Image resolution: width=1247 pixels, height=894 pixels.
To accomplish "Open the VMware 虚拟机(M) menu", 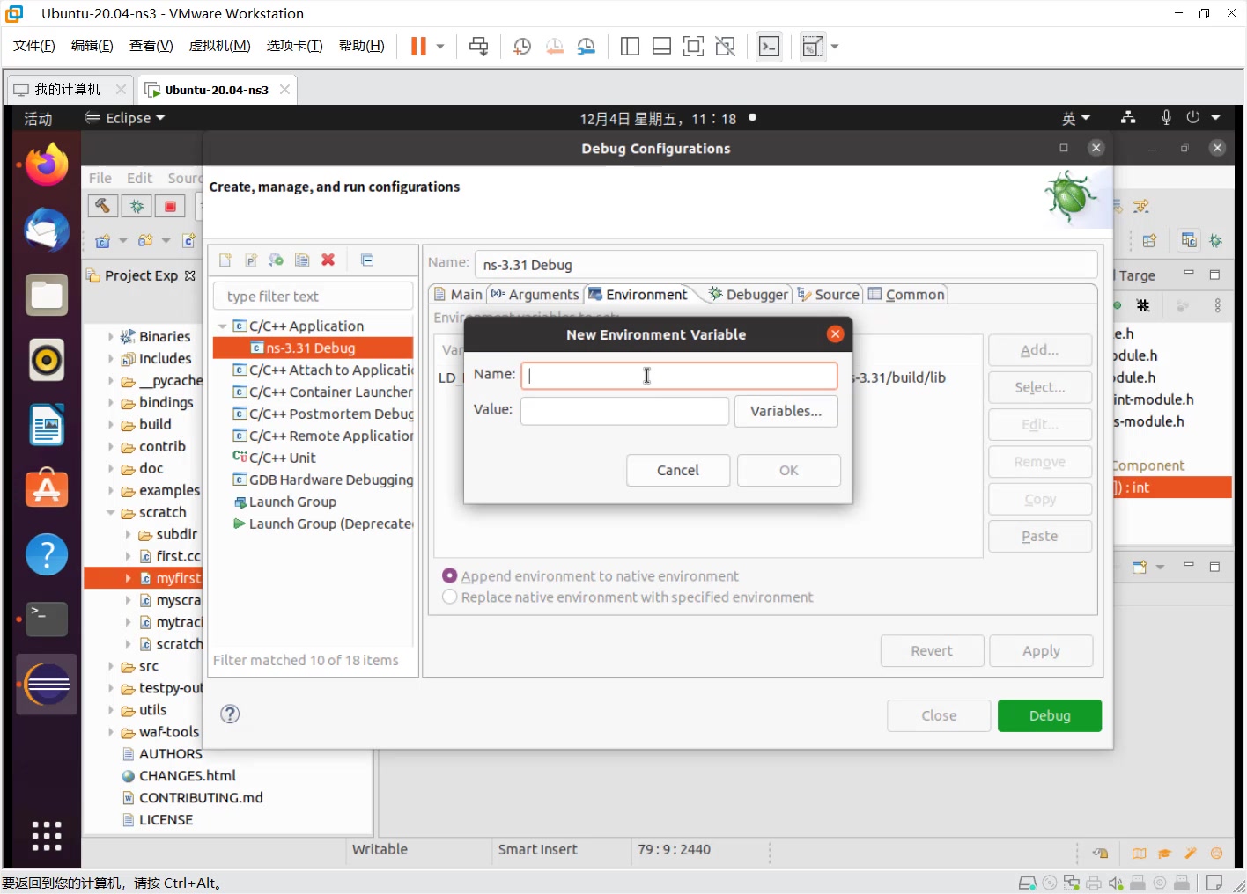I will coord(220,46).
